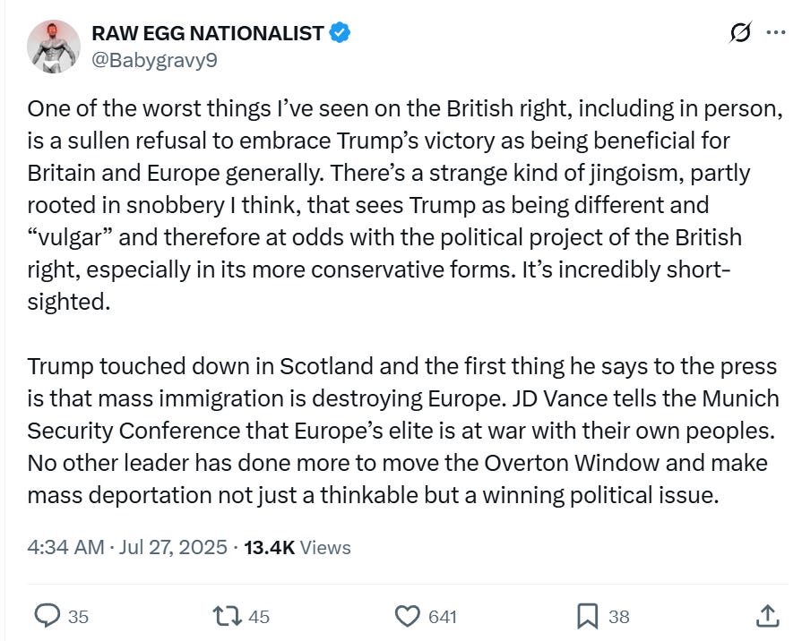
Task: Like the post with the heart icon
Action: pos(408,616)
